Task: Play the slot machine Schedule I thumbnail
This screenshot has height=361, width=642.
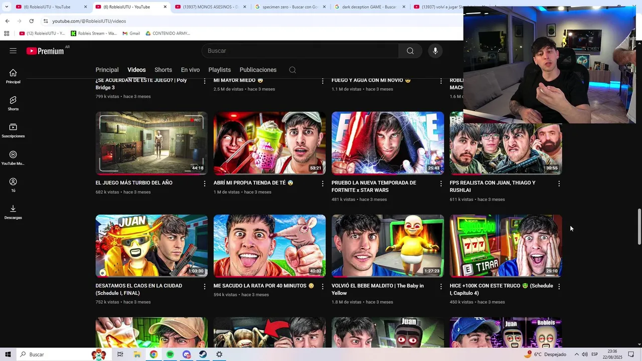Action: [x=506, y=246]
